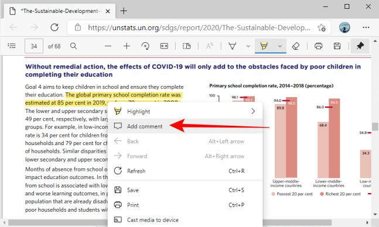Viewport: 379px width, 227px height.
Task: Choose Highlight in the context menu
Action: [x=185, y=111]
